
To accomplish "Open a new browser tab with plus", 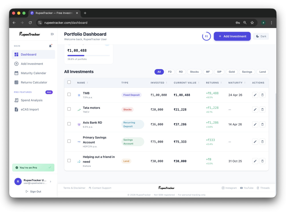I will [85, 13].
